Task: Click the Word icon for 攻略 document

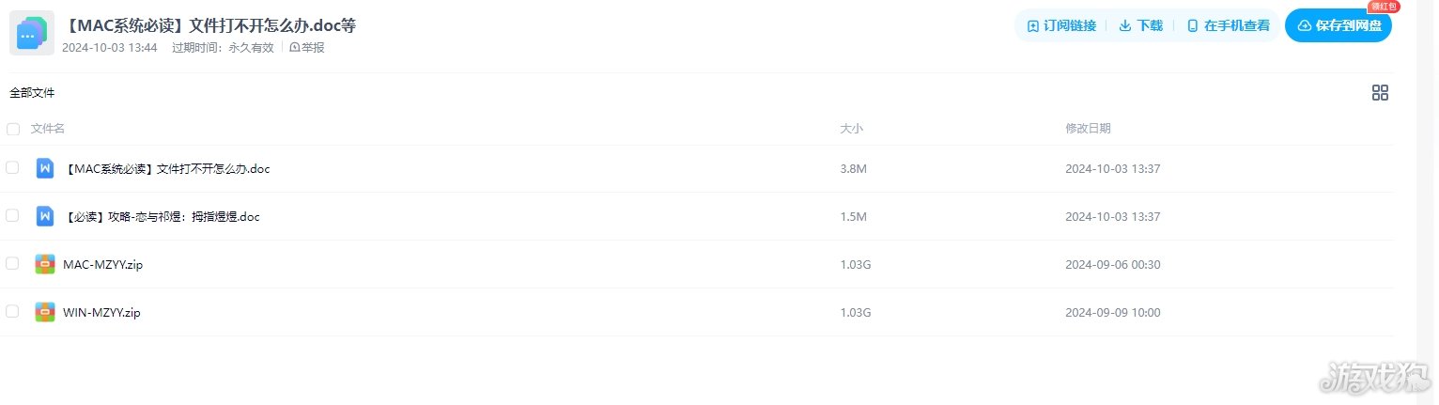Action: click(44, 216)
